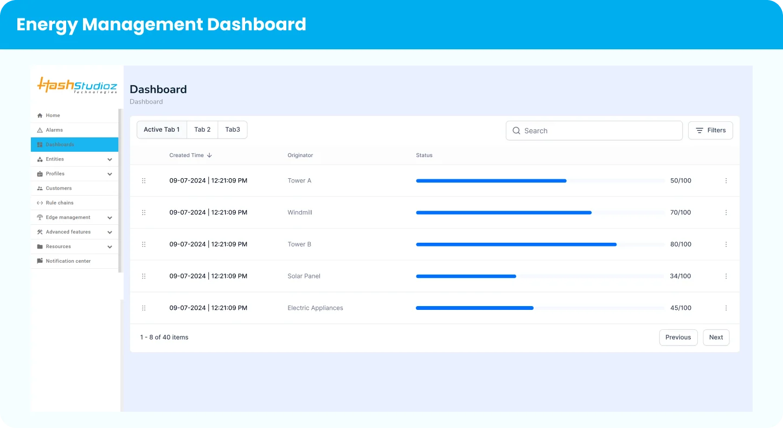Screen dimensions: 783x428
Task: Open the Filters button
Action: [x=710, y=131]
